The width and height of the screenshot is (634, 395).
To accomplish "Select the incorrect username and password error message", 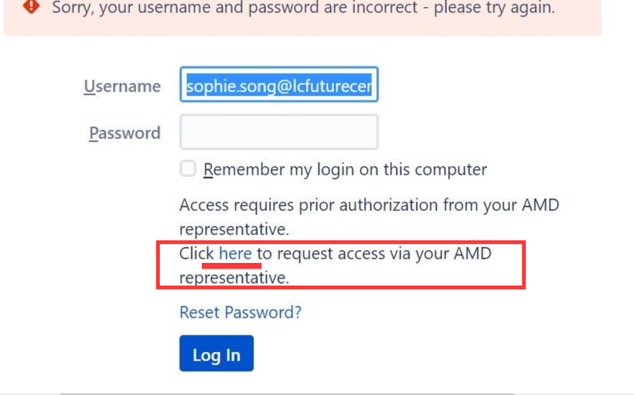I will pyautogui.click(x=303, y=7).
